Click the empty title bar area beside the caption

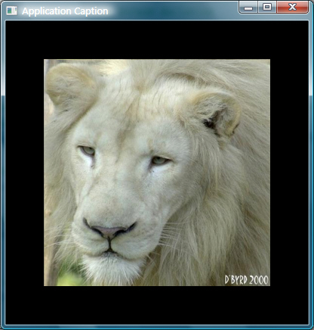174,11
